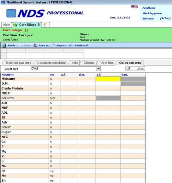172x183 pixels.
Task: Open the Feeds toolbar item
Action: (x=12, y=45)
